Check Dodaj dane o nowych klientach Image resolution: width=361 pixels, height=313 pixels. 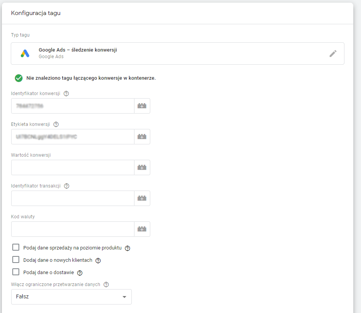(x=16, y=259)
